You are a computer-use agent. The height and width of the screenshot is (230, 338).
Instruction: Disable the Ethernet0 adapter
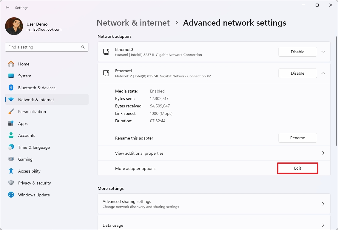point(297,51)
